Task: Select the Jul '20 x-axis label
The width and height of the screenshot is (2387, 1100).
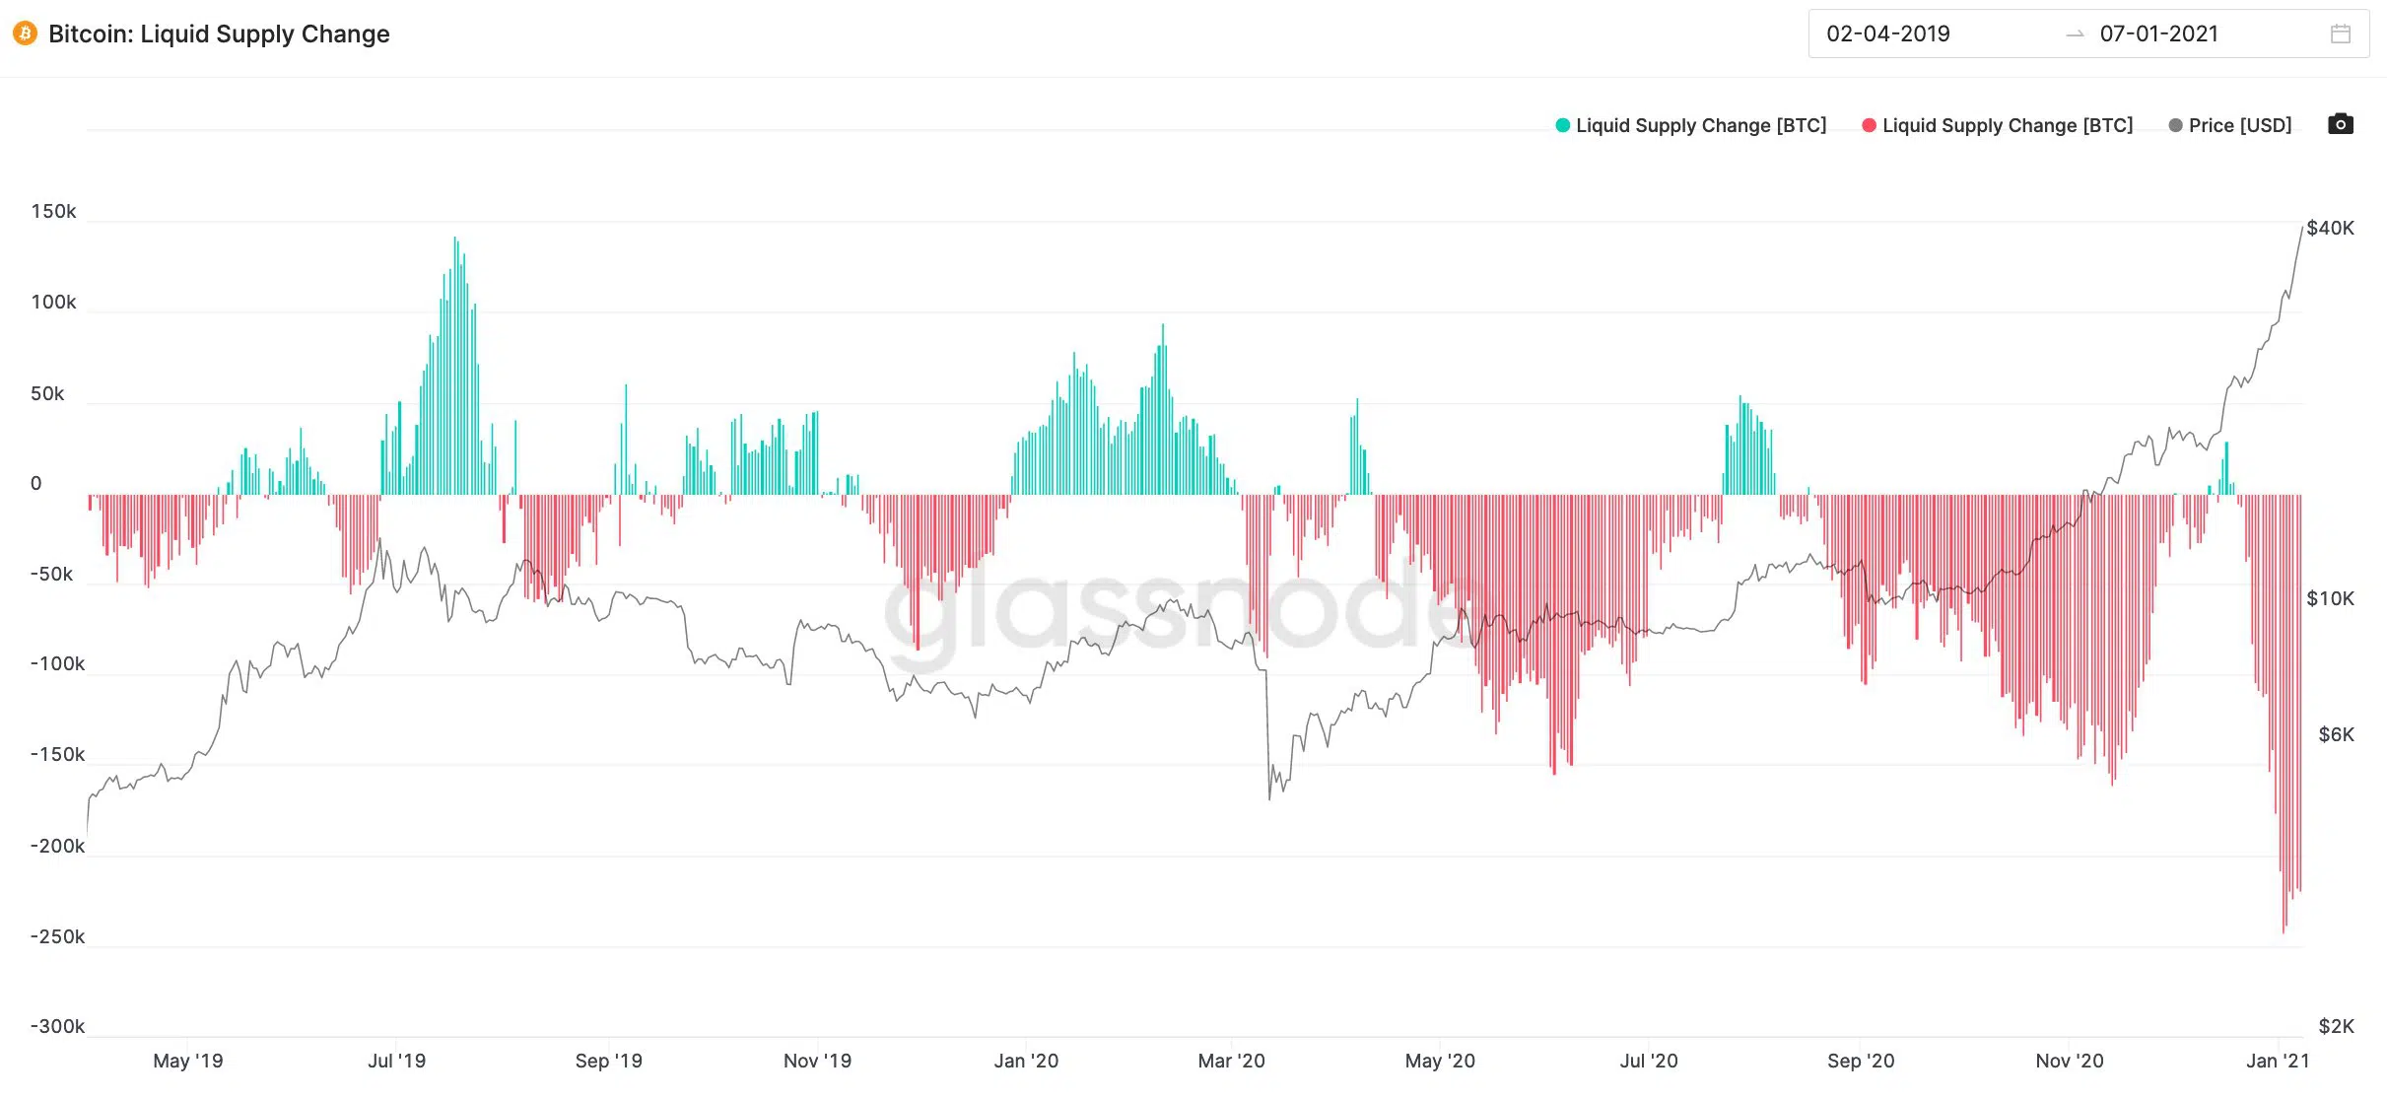Action: tap(1649, 1061)
